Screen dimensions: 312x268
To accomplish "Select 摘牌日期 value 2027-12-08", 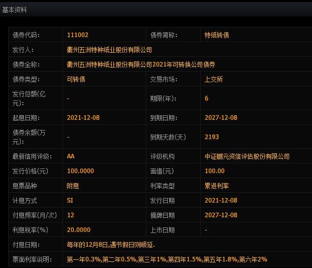I will tap(221, 215).
